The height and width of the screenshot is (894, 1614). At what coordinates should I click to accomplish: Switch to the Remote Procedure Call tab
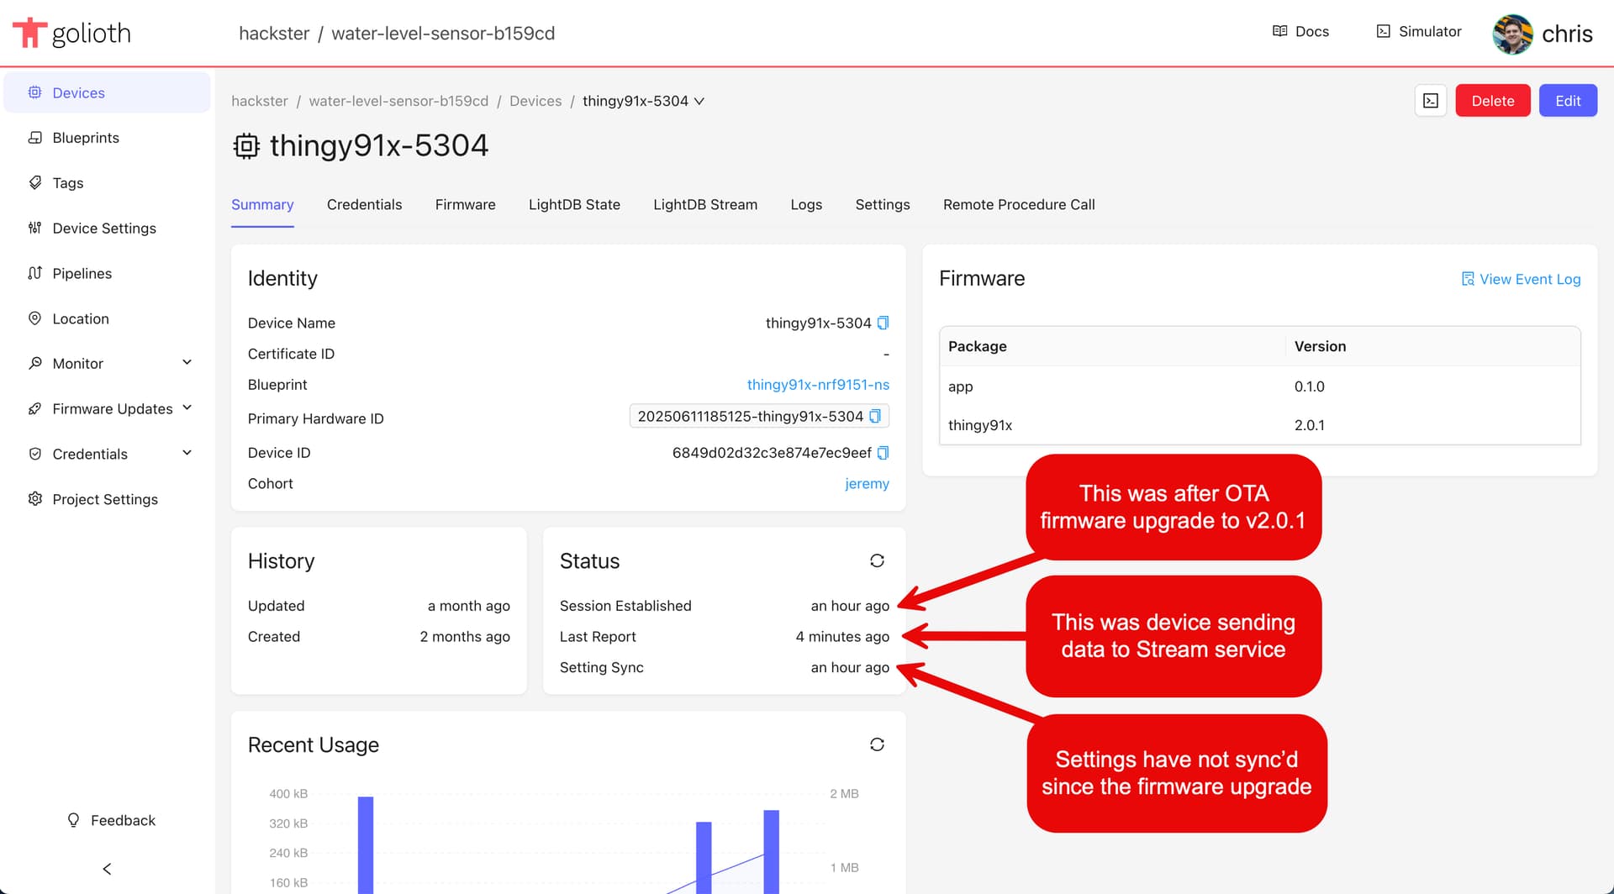click(x=1019, y=204)
